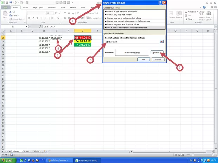218x163 pixels.
Task: Click the green cell 12.9.2017
Action: (x=83, y=45)
